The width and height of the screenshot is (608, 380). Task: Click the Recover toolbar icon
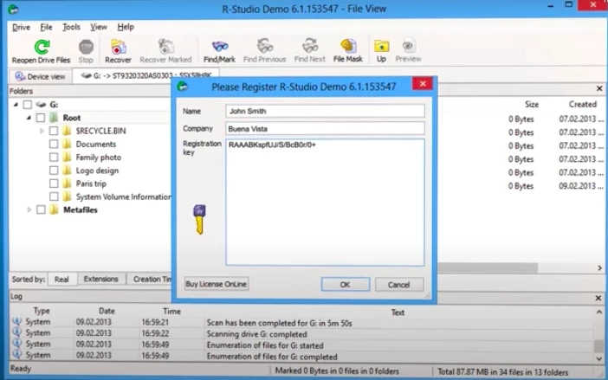click(118, 47)
